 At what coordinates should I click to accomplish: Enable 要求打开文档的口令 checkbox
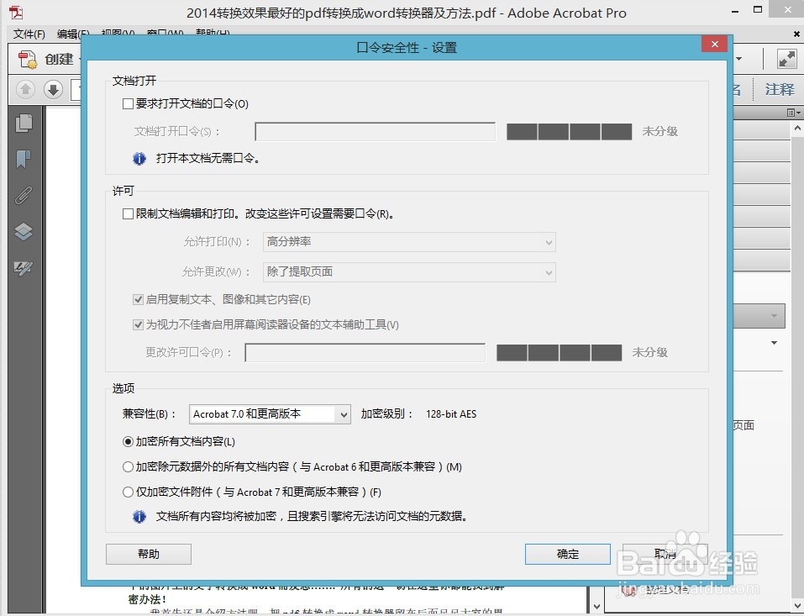(x=129, y=104)
